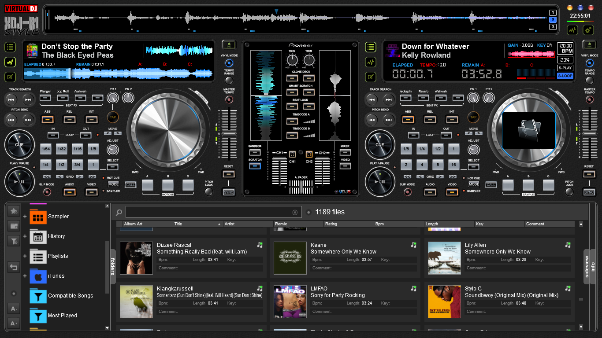Enable Backspin effect on right deck
The image size is (602, 338).
point(406,97)
